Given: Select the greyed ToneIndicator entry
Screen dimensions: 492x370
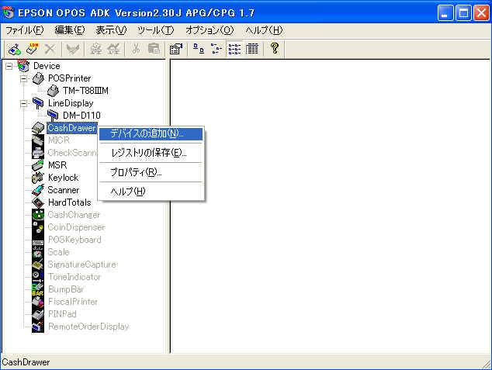Looking at the screenshot, I should [x=74, y=277].
